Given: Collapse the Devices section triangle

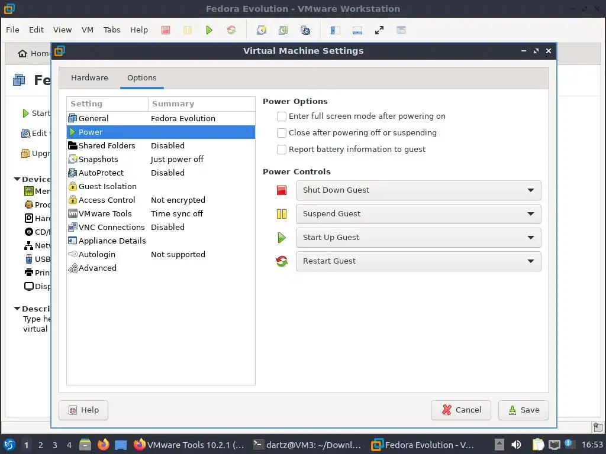Looking at the screenshot, I should pos(17,179).
